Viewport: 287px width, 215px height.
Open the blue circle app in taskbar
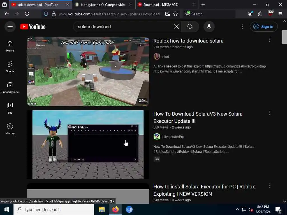[129, 209]
